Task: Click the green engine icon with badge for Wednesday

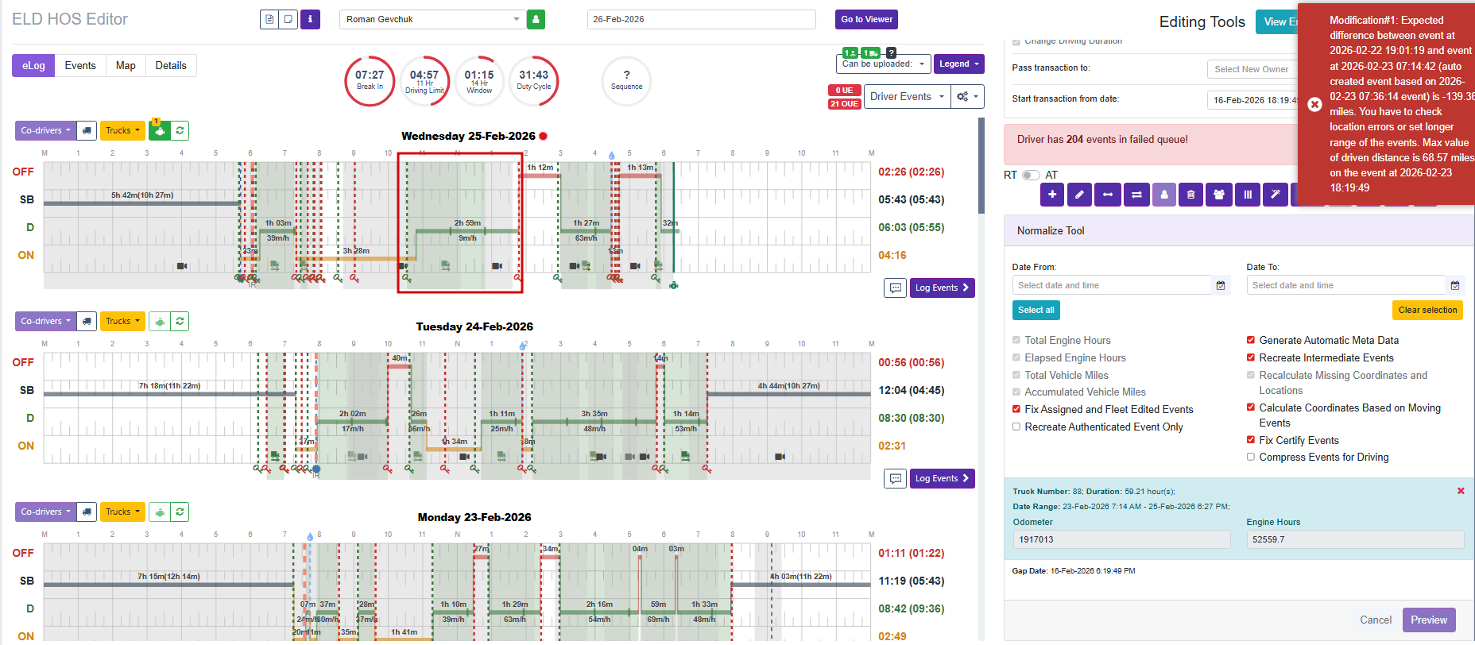Action: click(x=160, y=131)
